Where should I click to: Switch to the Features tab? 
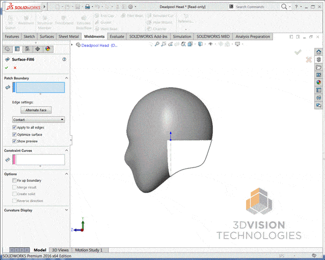pyautogui.click(x=12, y=37)
